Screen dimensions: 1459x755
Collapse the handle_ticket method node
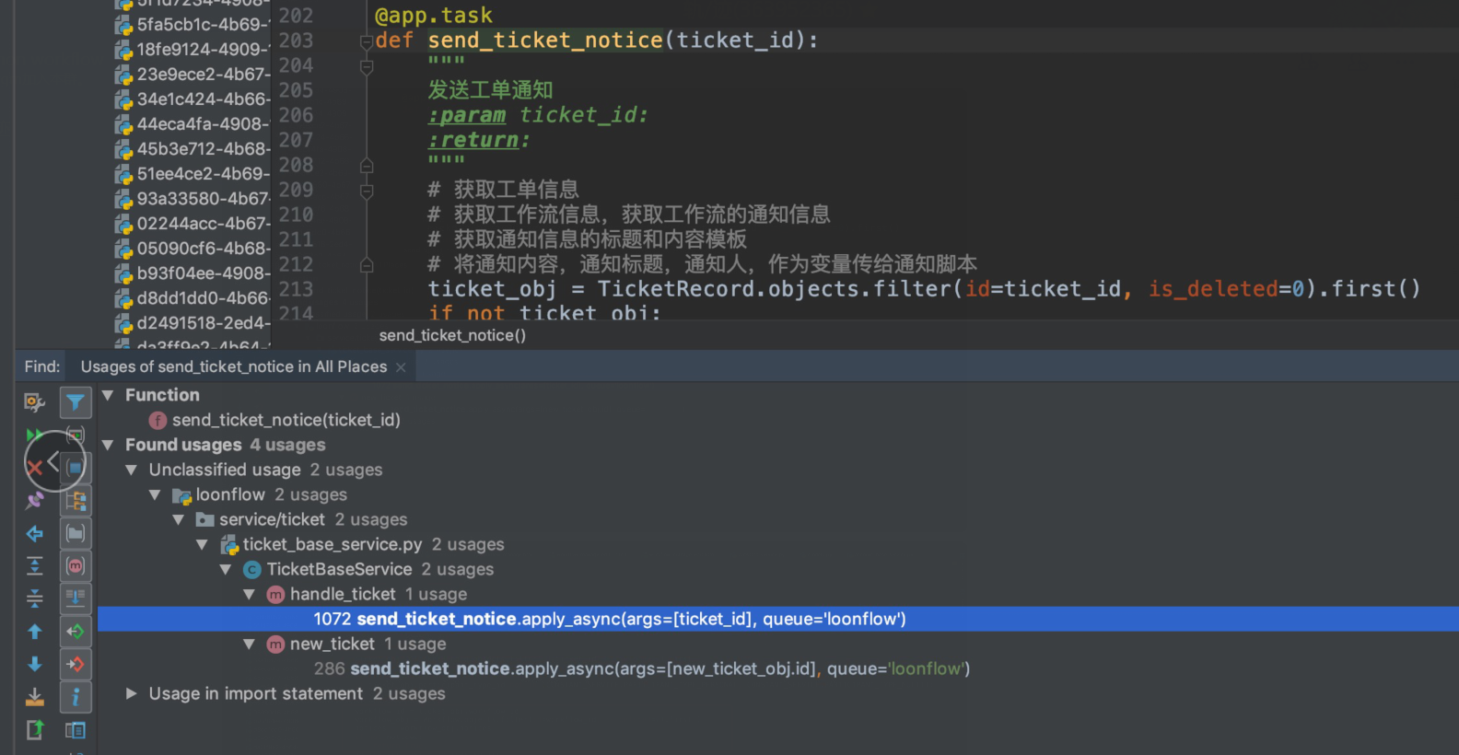[249, 594]
